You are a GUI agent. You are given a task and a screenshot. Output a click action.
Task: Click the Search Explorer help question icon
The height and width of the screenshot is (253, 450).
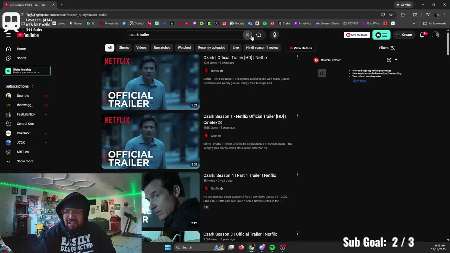[x=389, y=60]
